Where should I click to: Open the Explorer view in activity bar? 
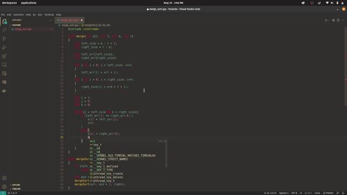[4, 22]
